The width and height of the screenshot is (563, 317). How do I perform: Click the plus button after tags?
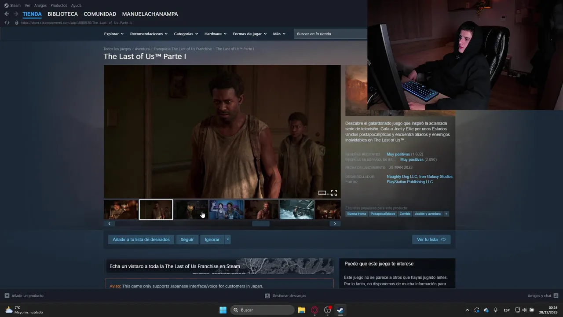point(446,214)
